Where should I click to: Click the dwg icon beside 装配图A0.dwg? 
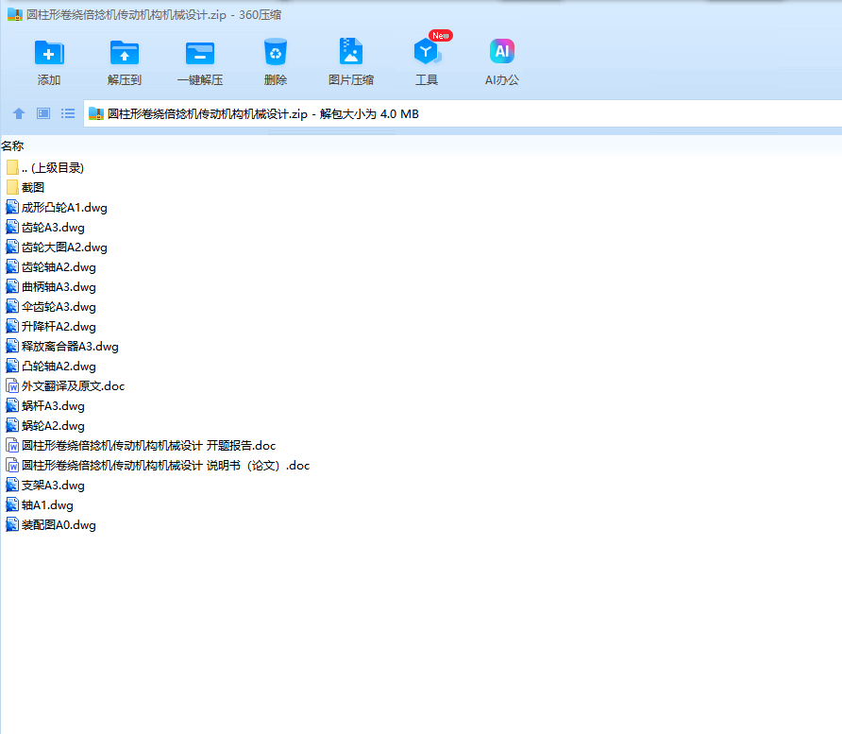point(12,525)
